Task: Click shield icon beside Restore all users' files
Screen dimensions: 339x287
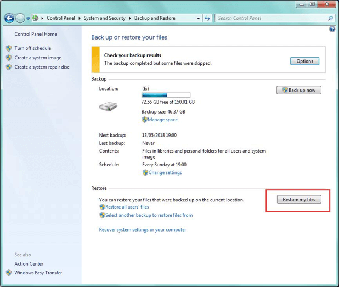Action: 102,207
